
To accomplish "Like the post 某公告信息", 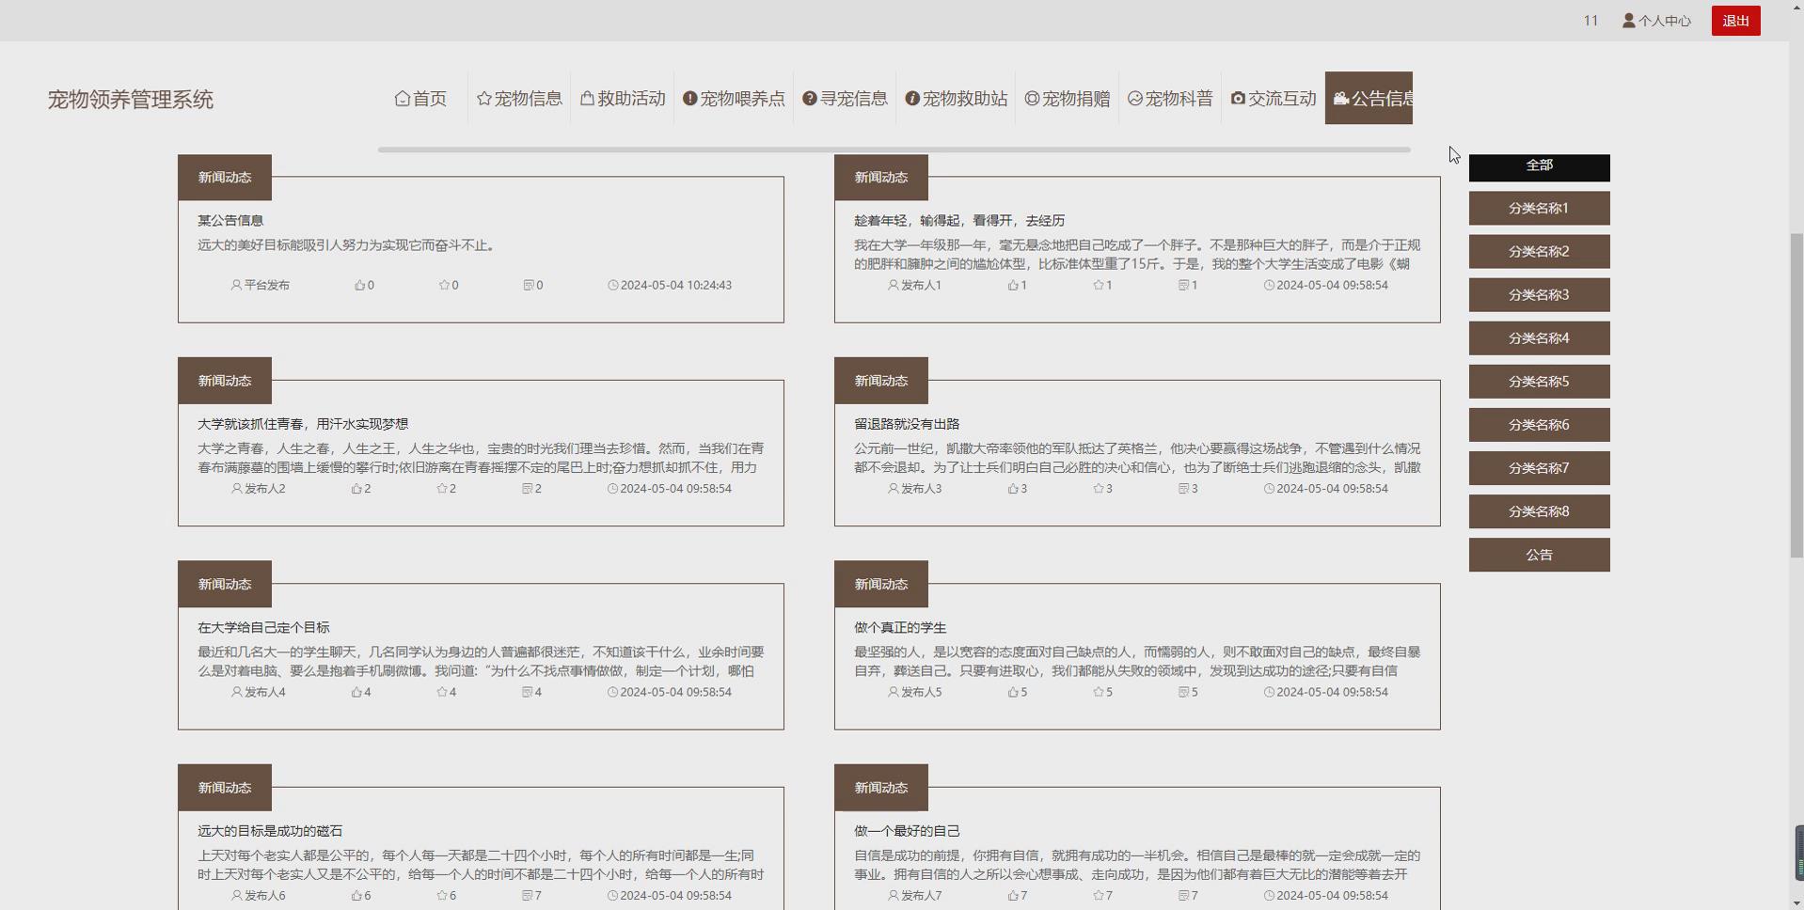I will point(362,285).
